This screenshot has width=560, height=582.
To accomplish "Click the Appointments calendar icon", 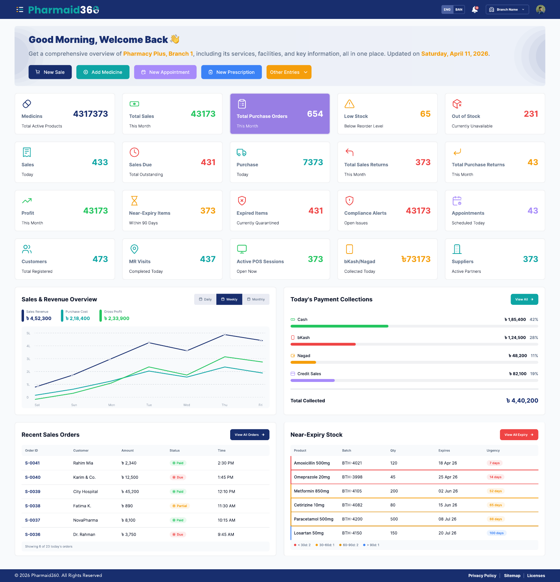I will [x=457, y=201].
